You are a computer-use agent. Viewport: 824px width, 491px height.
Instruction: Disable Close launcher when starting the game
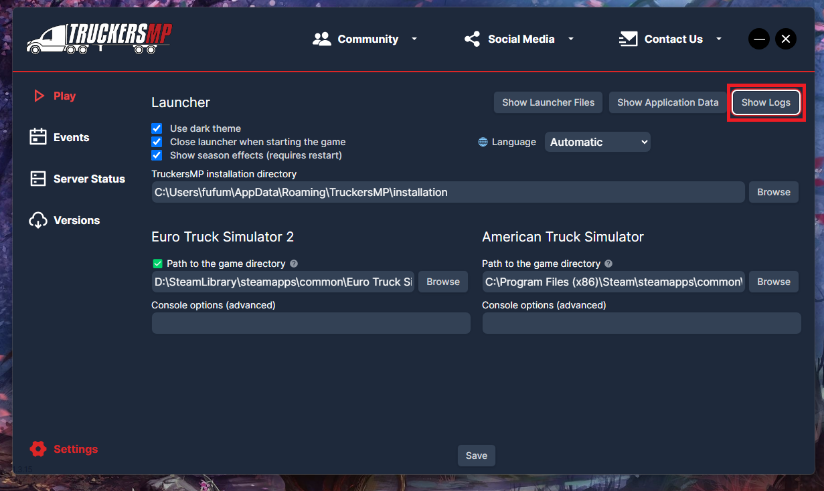[157, 142]
